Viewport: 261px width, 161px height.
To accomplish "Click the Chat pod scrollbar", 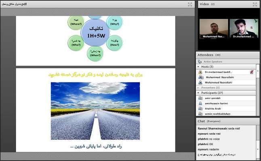I will tap(257, 142).
